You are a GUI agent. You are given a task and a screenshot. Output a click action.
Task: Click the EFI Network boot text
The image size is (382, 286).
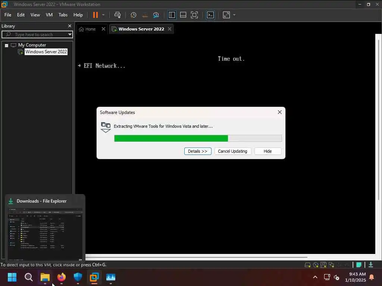(x=104, y=66)
